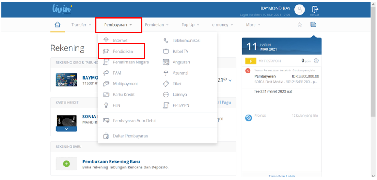
Task: Click the Promosi feed entry text
Action: point(260,115)
